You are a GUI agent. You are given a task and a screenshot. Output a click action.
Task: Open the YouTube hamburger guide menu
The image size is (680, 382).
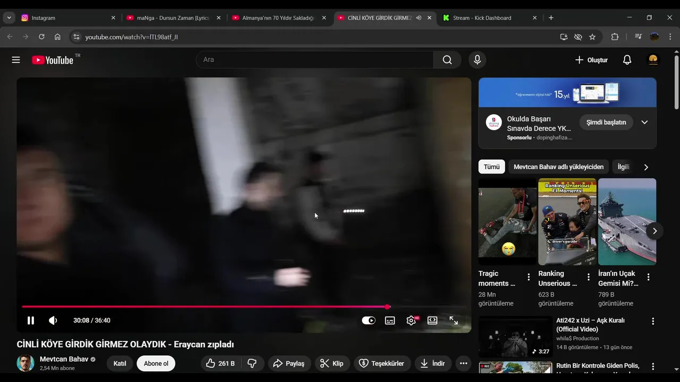point(16,60)
